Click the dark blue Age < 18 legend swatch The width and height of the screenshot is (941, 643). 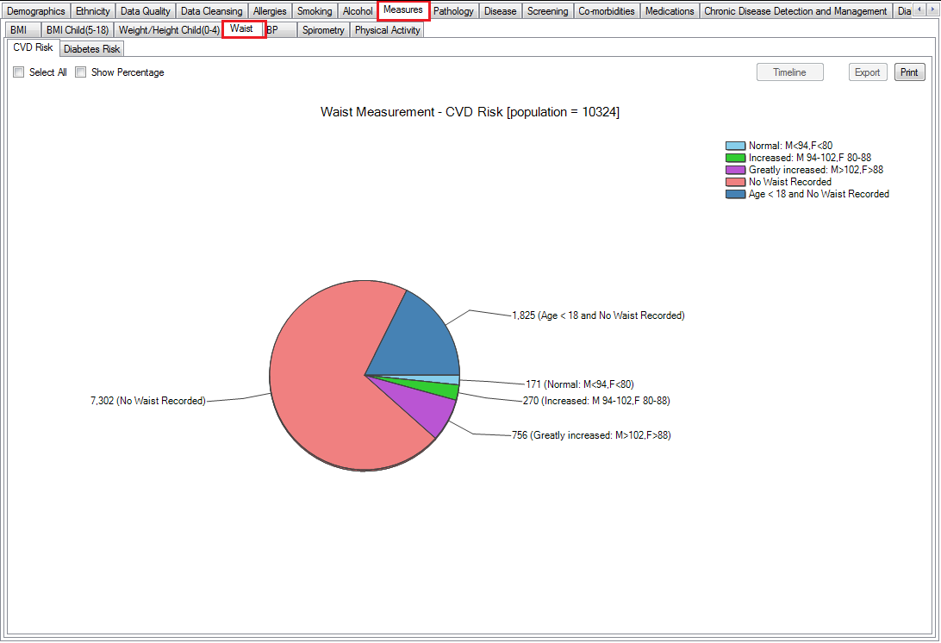point(735,194)
